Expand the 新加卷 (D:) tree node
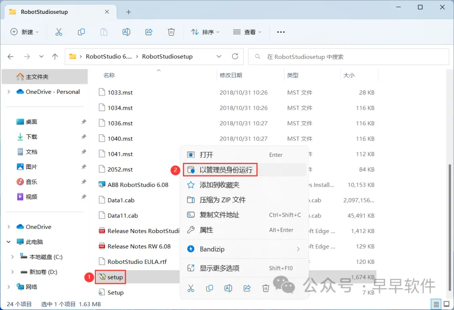 pos(12,272)
